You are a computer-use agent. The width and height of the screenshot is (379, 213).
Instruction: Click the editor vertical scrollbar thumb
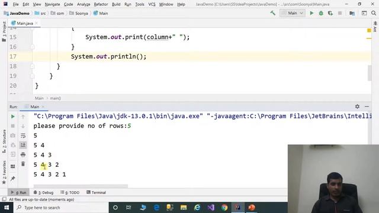[x=370, y=73]
